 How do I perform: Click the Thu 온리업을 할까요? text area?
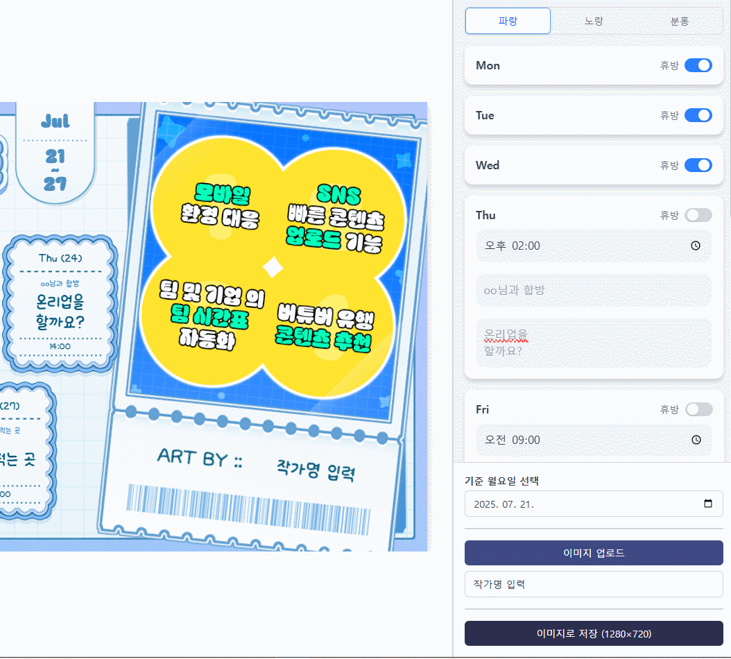(594, 343)
